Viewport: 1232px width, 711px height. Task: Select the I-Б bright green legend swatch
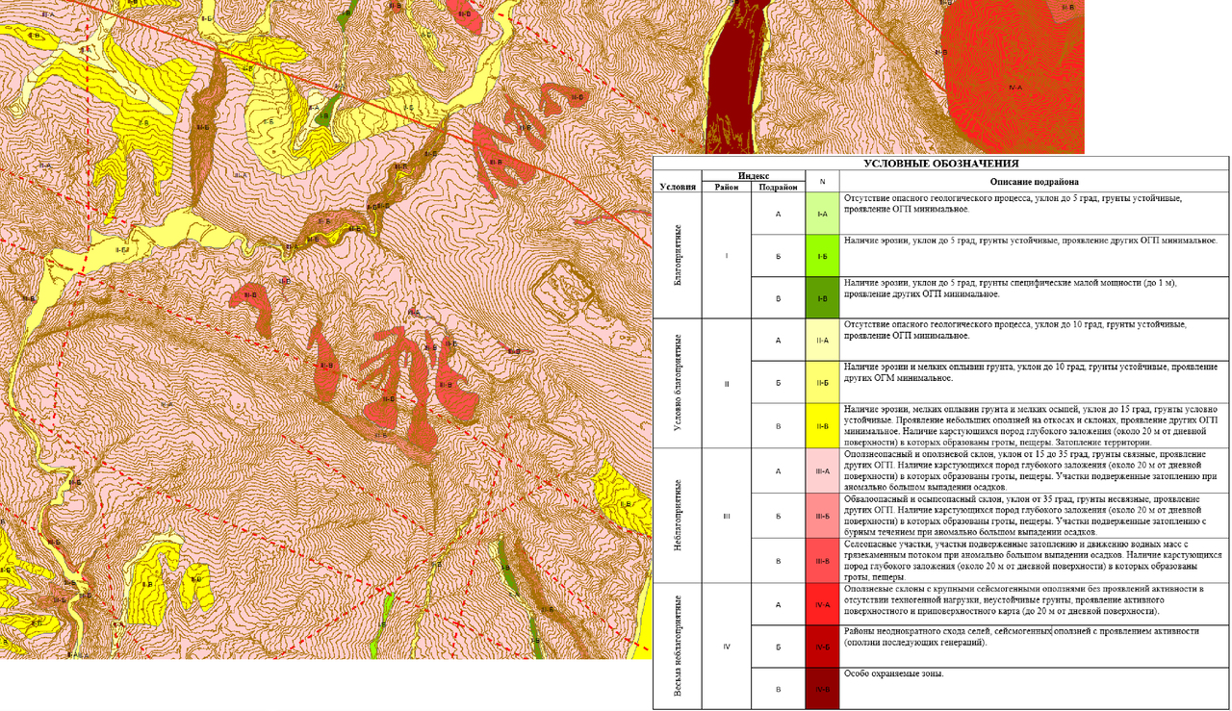[822, 256]
